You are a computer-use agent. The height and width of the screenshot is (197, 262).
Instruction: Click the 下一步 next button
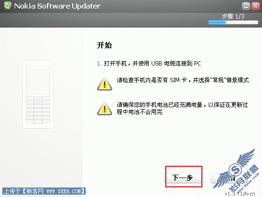(183, 178)
